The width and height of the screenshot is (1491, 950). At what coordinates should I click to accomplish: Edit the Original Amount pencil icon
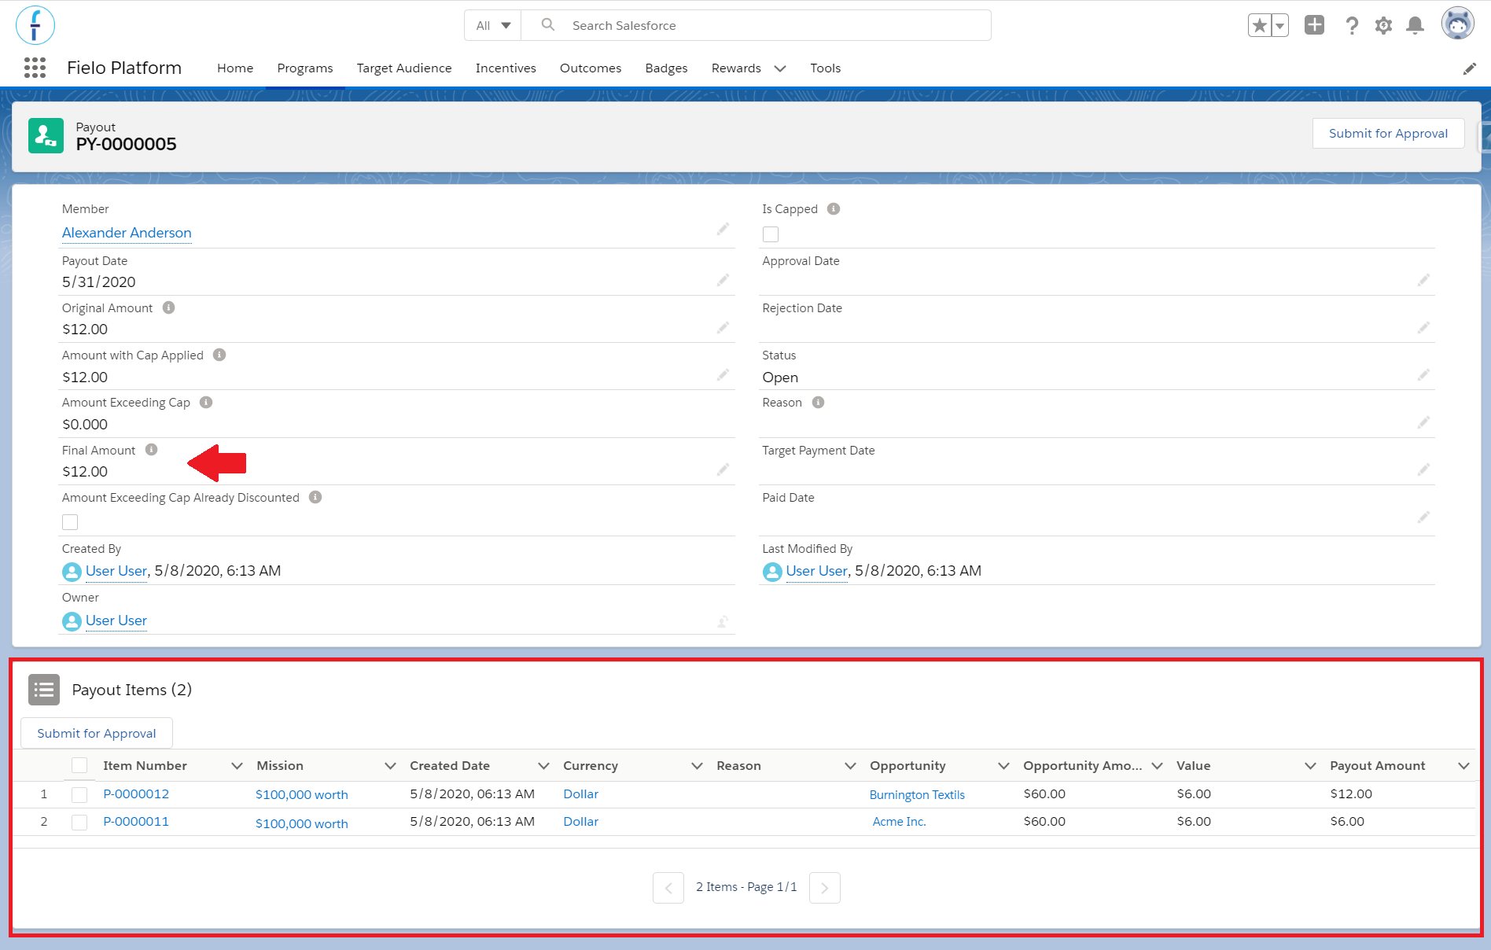(x=723, y=327)
